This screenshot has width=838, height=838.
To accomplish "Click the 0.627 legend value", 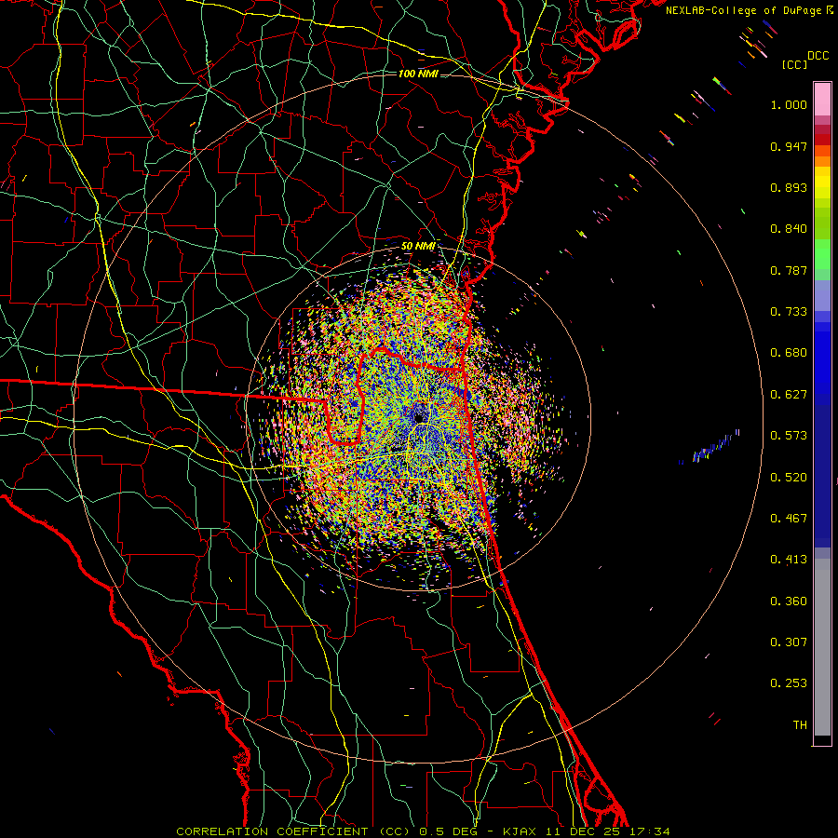I will pos(789,395).
